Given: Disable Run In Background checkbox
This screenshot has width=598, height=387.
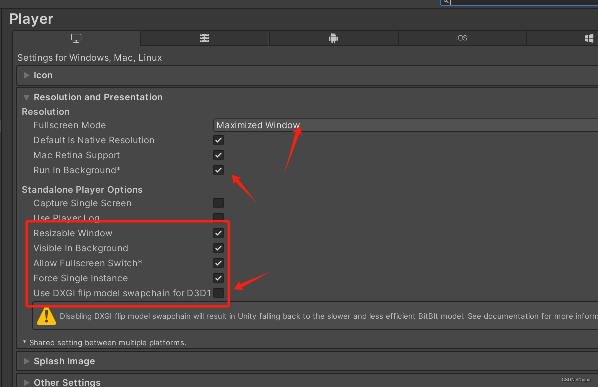Looking at the screenshot, I should (218, 170).
